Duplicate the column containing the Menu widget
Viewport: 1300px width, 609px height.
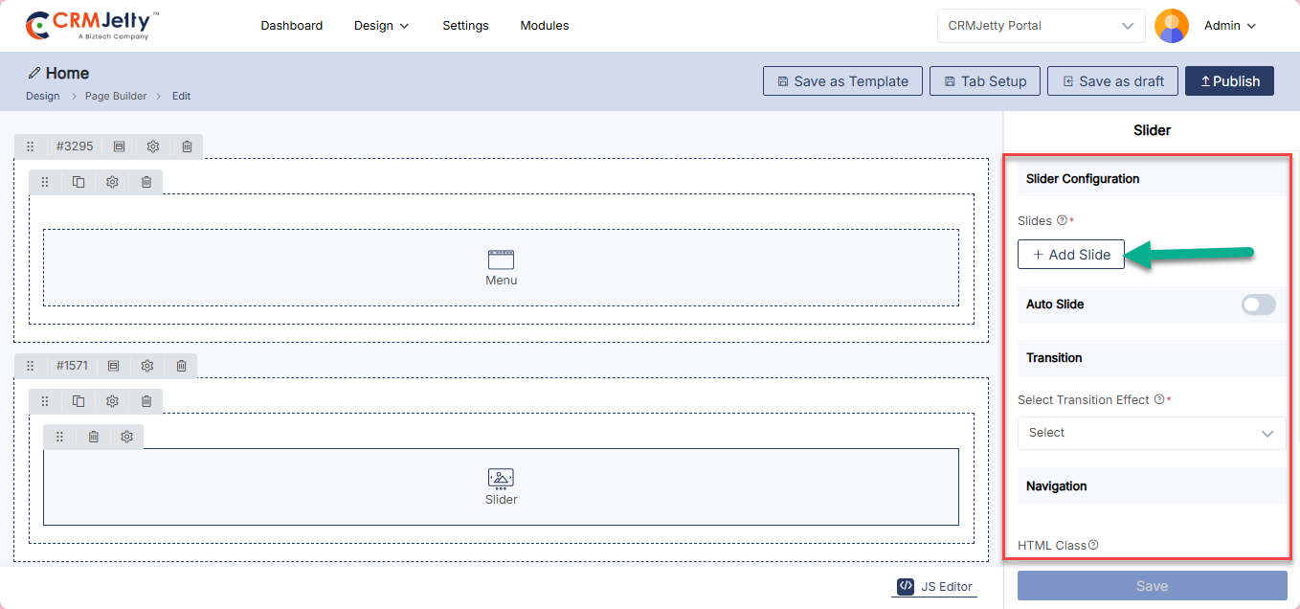coord(78,182)
